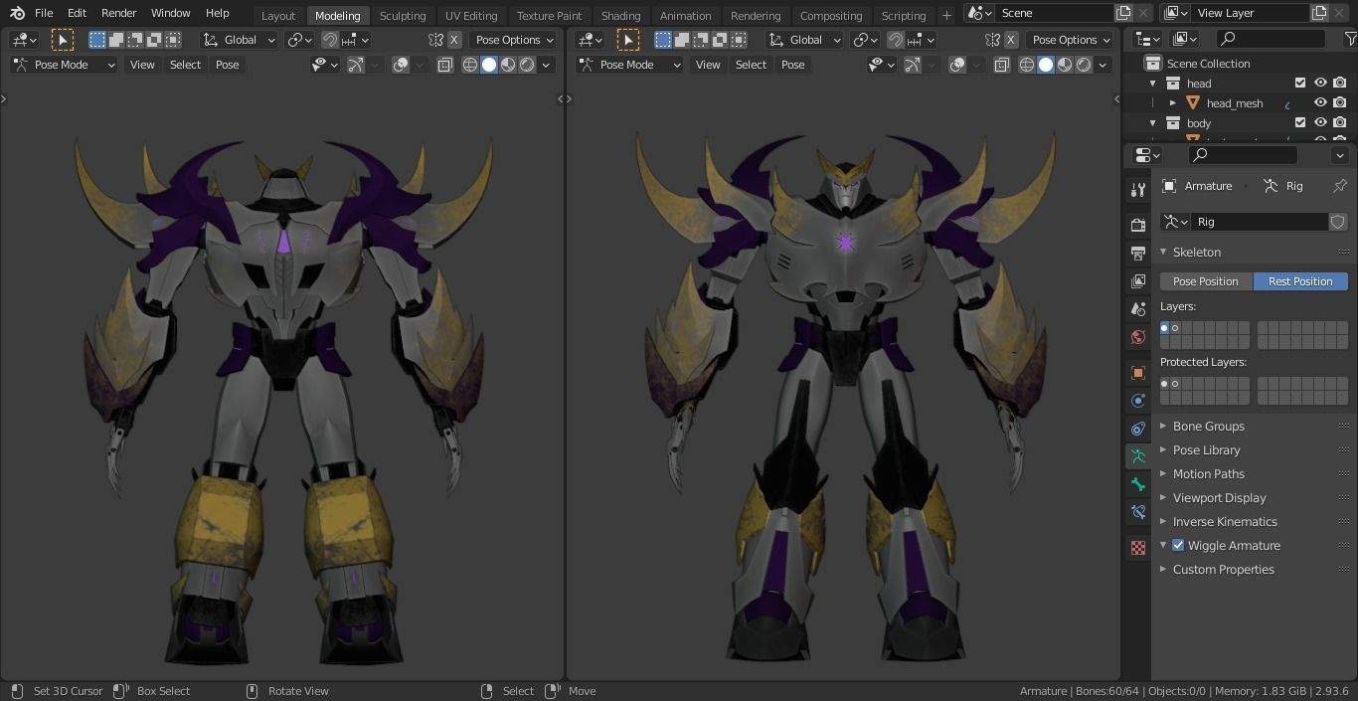Viewport: 1358px width, 701px height.
Task: Open Pose Mode dropdown in left viewport
Action: 64,65
